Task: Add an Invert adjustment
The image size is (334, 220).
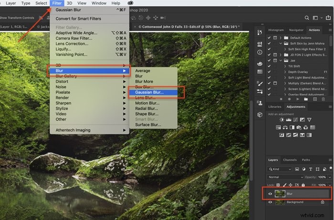Action: [282, 135]
